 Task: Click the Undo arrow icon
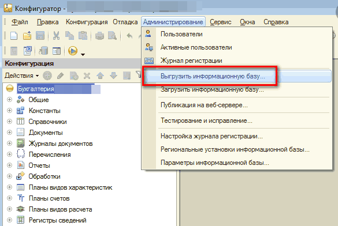click(129, 36)
